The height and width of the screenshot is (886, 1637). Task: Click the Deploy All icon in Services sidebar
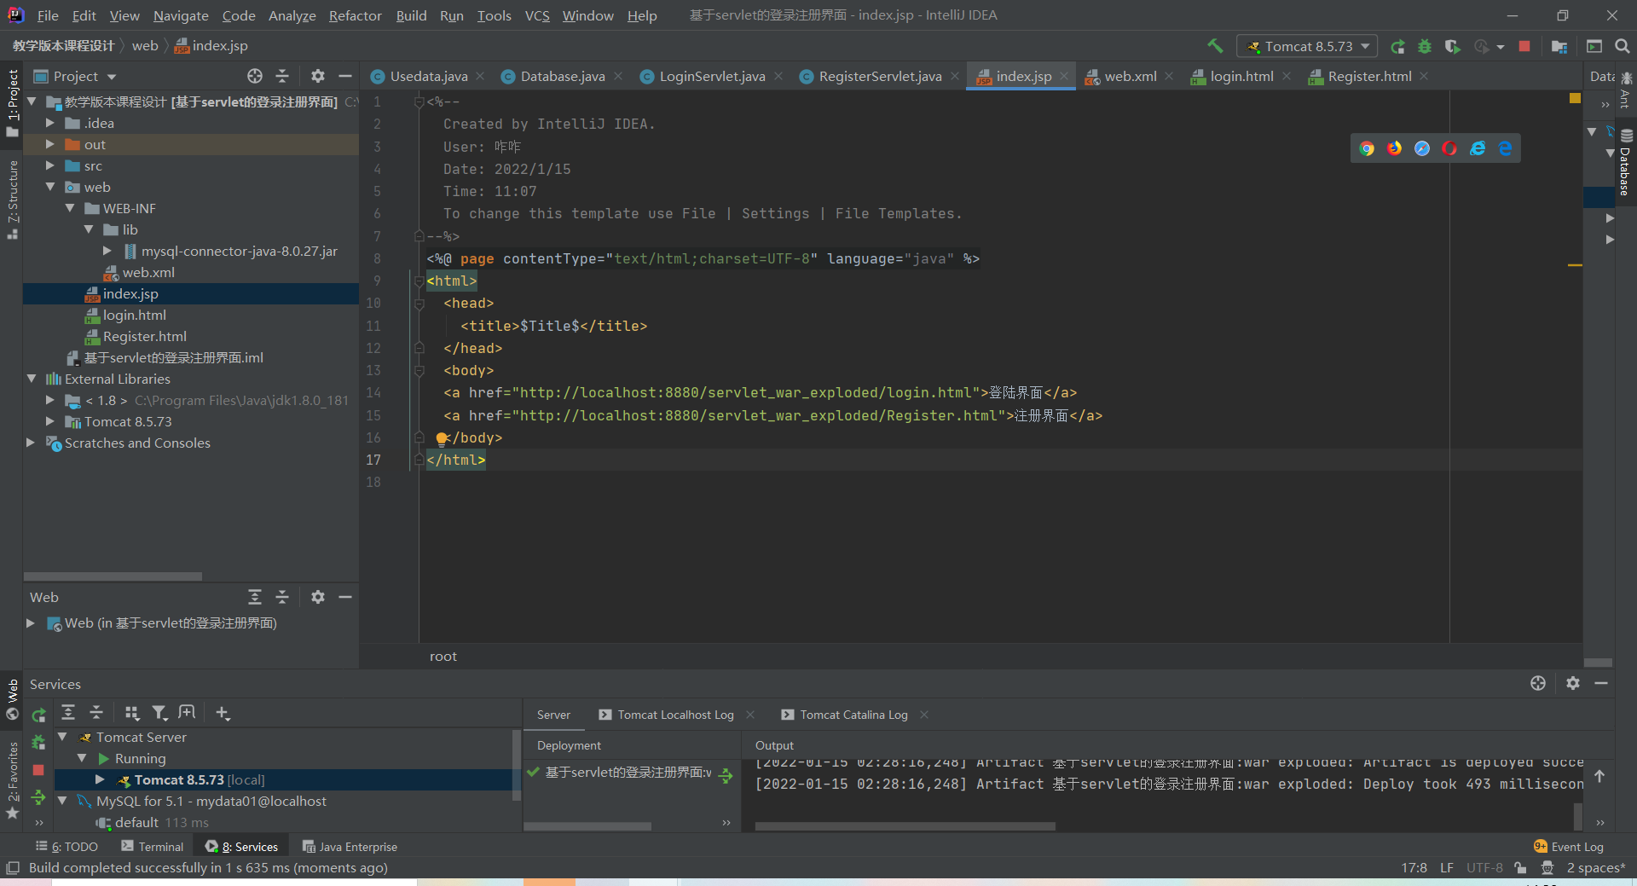[38, 797]
